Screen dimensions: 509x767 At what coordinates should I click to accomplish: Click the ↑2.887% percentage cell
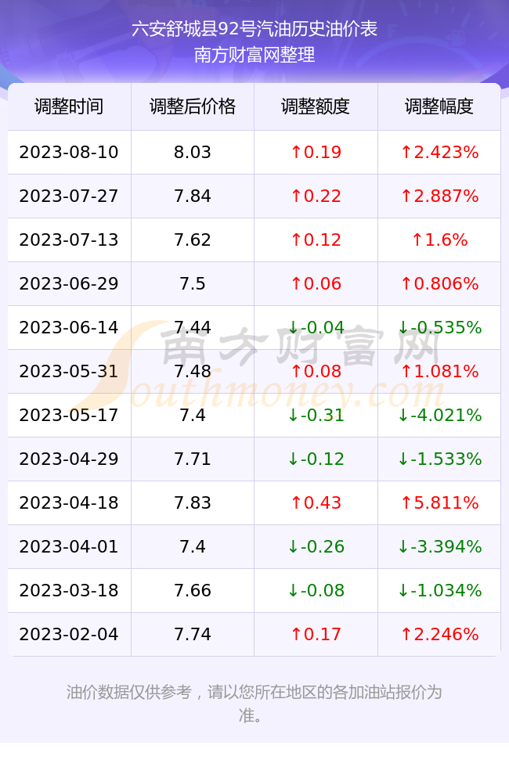[x=439, y=196]
